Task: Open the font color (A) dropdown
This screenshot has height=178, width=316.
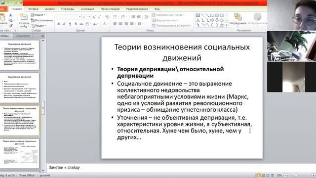Action: (x=106, y=24)
